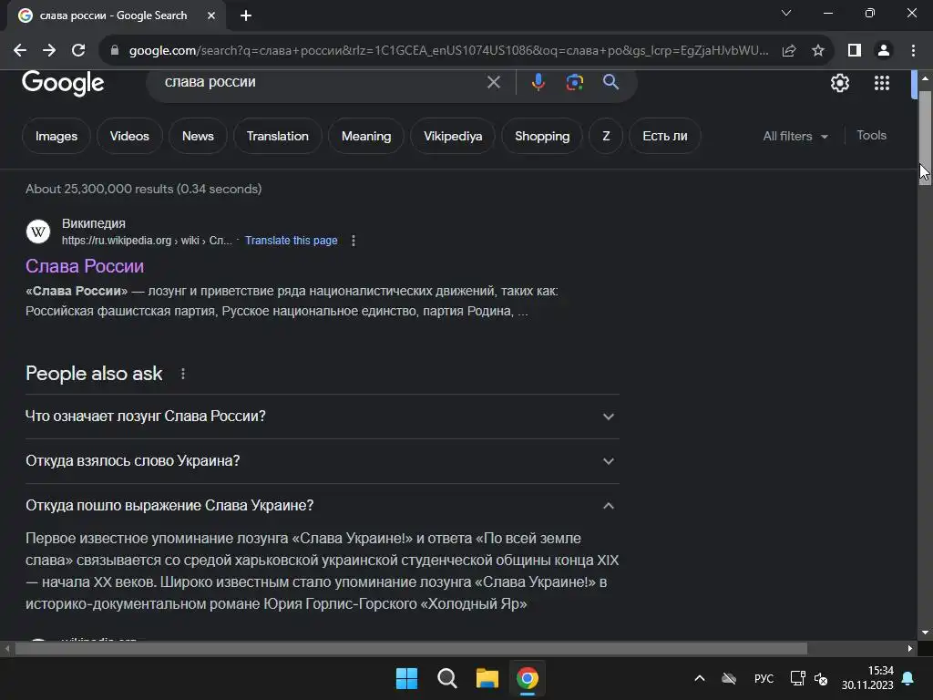
Task: Expand Что означает лозунг Слава России?
Action: coord(323,416)
